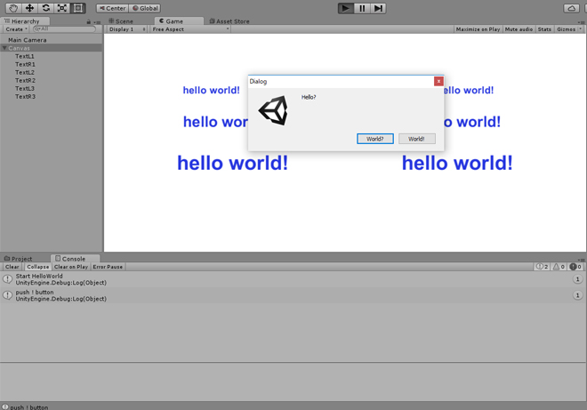Toggle Global handle rotation
Screen dimensions: 587x410
(145, 8)
